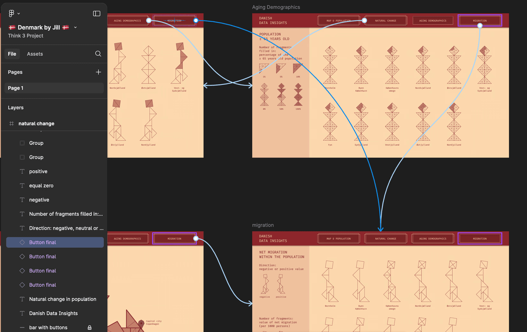
Task: Click AGING DEMOGRAPHICS button in migration frame
Action: click(x=433, y=239)
